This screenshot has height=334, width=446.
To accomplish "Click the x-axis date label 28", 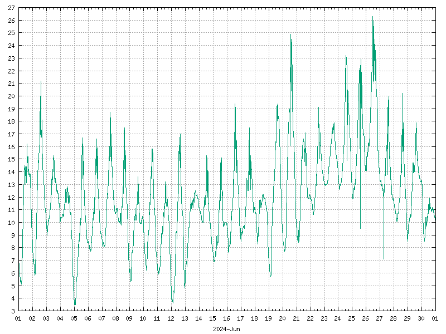I will 394,318.
